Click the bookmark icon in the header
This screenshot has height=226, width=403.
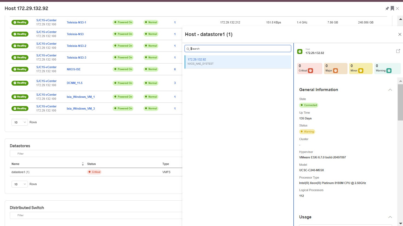(x=393, y=8)
